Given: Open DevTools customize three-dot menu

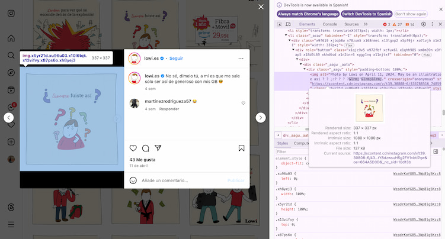Looking at the screenshot, I should pos(432,24).
